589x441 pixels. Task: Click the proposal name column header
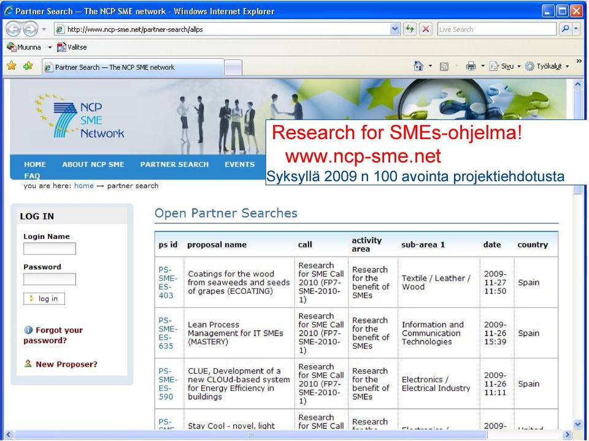tap(217, 244)
